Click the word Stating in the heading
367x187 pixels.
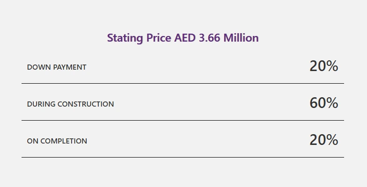[x=125, y=38]
